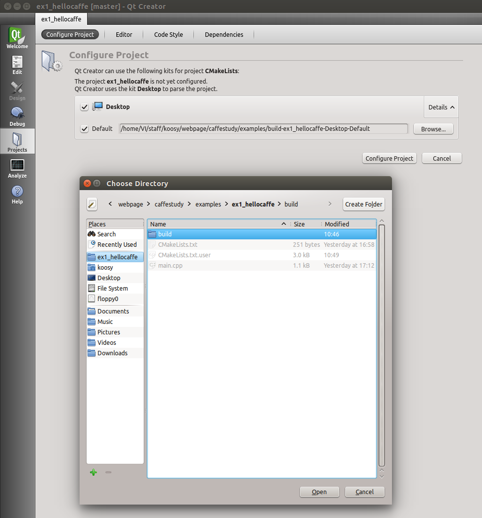Open koosy home folder in Places
This screenshot has width=482, height=518.
tap(115, 268)
